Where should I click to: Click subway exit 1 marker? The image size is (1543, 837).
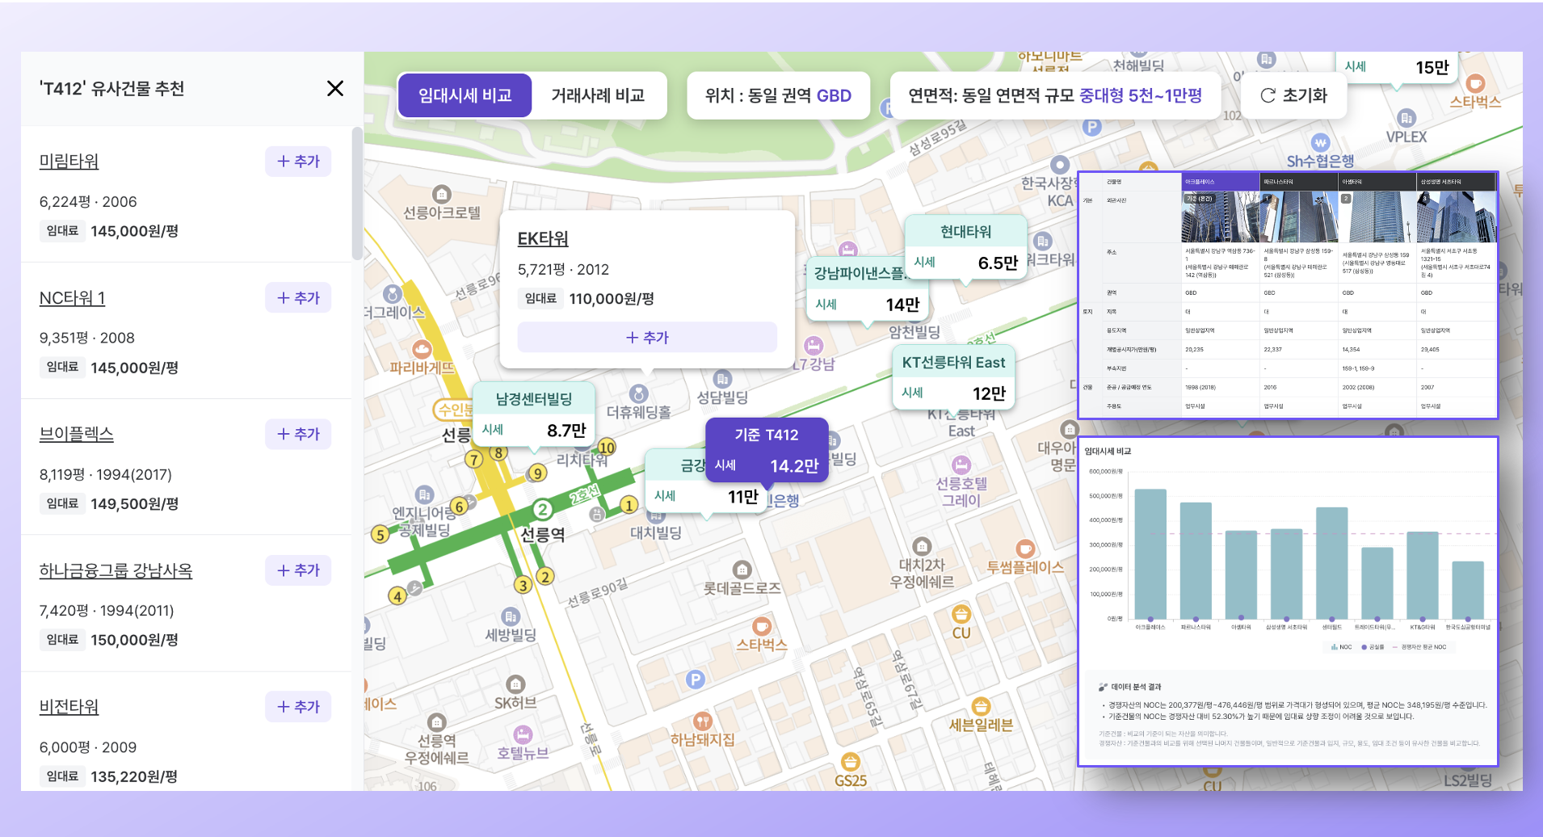pos(629,506)
